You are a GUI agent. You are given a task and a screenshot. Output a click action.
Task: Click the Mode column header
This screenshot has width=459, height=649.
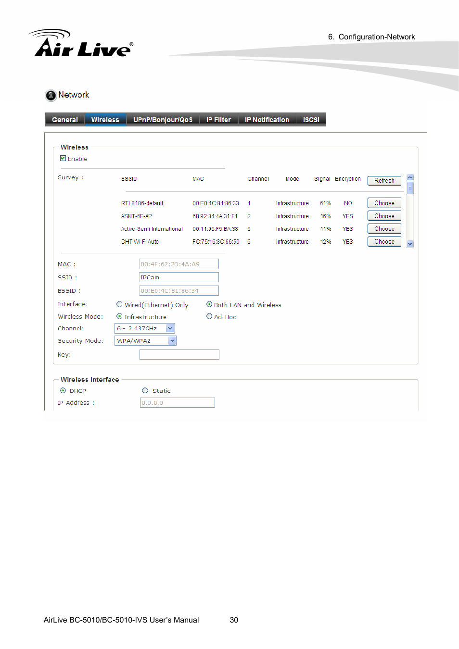coord(293,179)
